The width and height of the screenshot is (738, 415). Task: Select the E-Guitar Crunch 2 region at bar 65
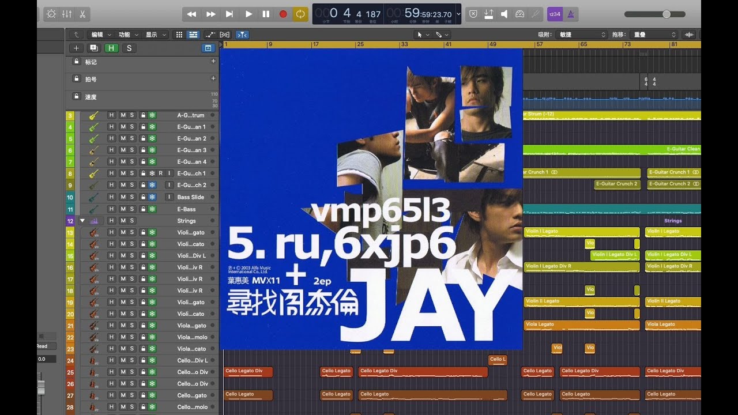[x=617, y=184]
